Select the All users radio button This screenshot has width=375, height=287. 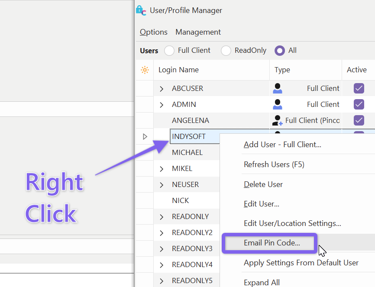280,51
